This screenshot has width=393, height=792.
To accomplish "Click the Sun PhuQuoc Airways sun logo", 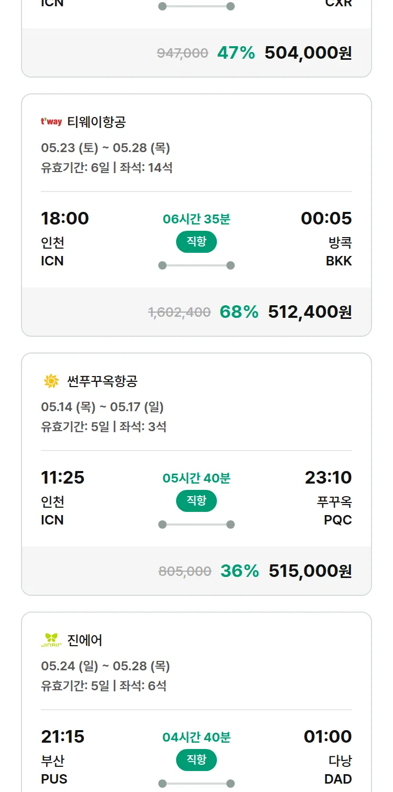I will tap(51, 381).
